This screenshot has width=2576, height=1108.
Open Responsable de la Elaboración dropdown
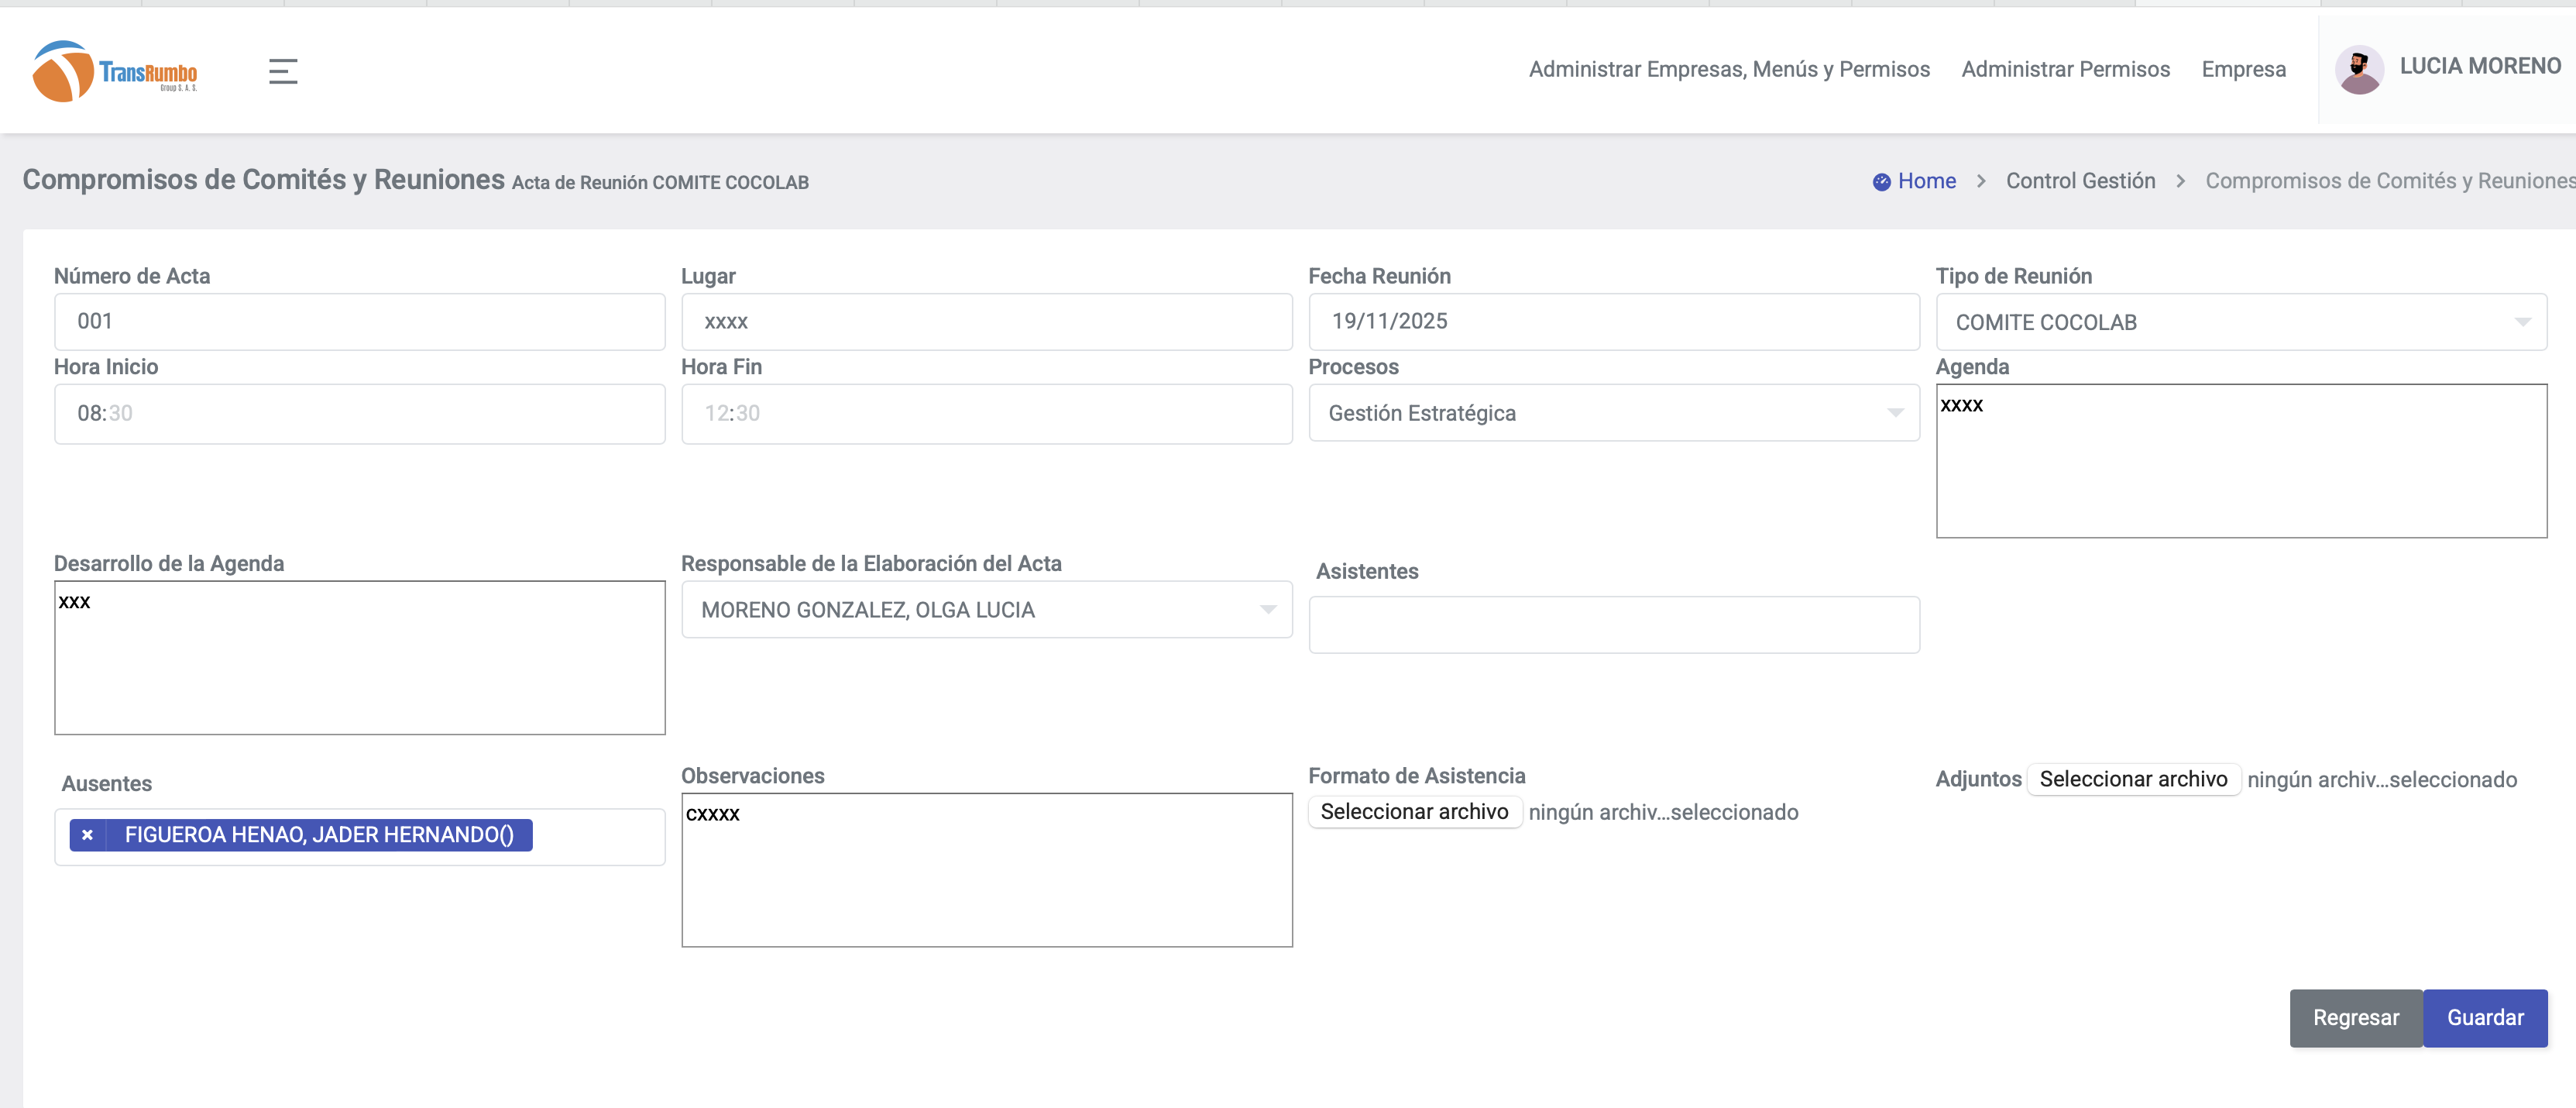pyautogui.click(x=986, y=610)
